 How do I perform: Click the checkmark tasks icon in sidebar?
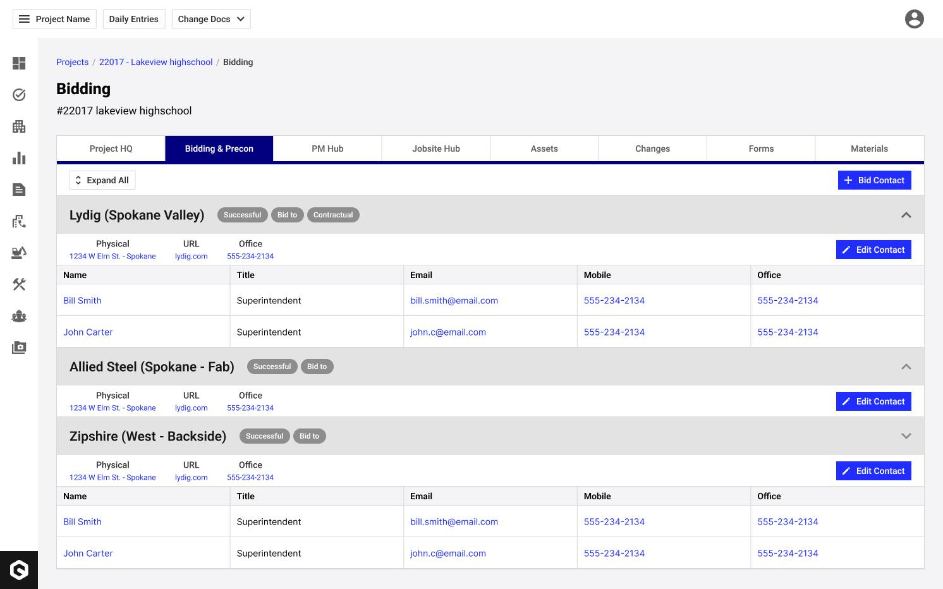pyautogui.click(x=19, y=95)
